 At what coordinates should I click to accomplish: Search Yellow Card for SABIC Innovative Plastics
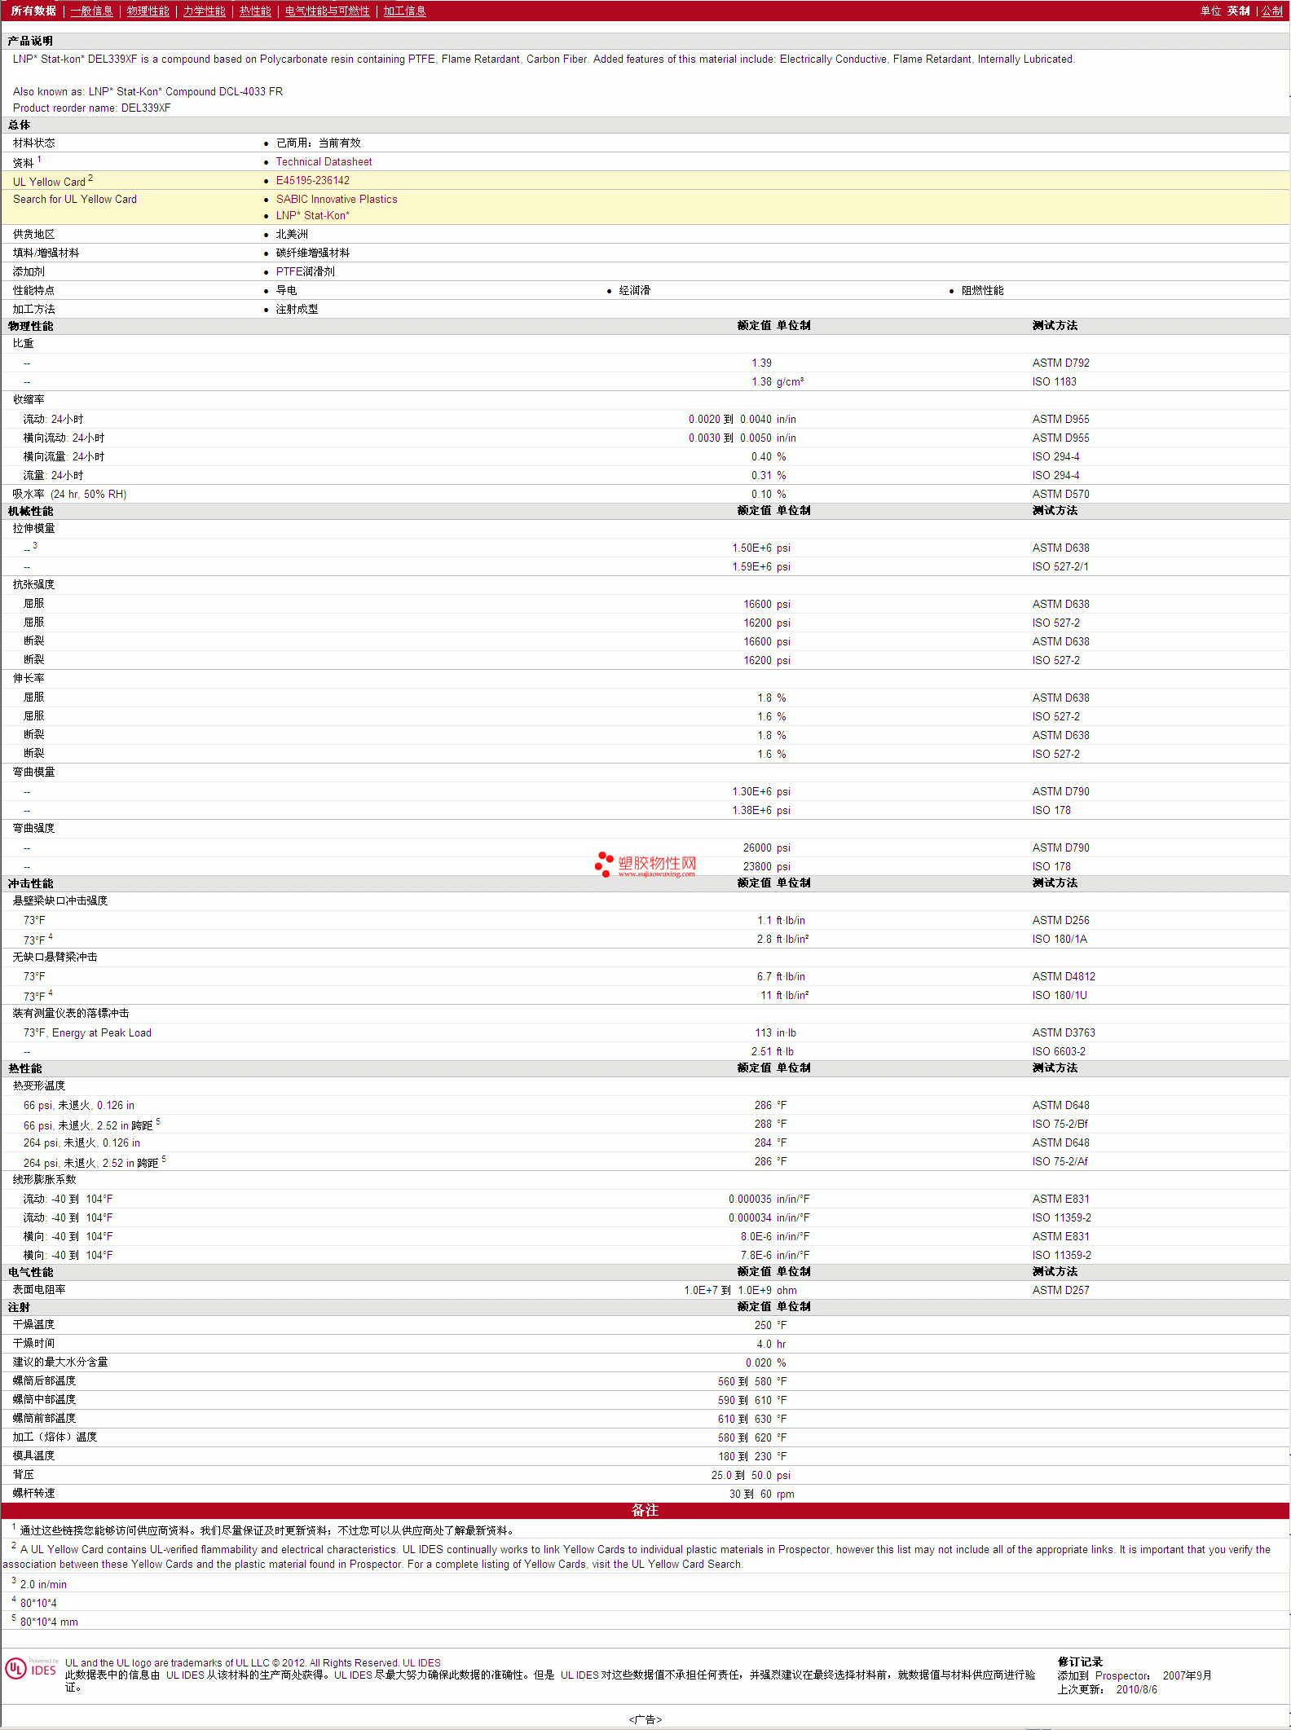(337, 200)
